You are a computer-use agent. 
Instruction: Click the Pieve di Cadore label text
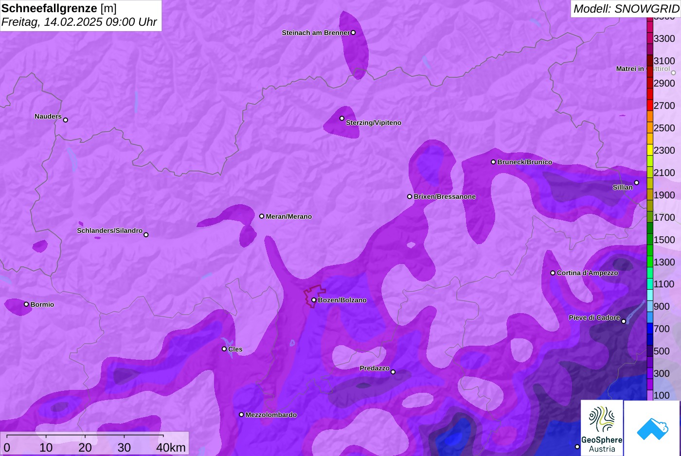(594, 317)
